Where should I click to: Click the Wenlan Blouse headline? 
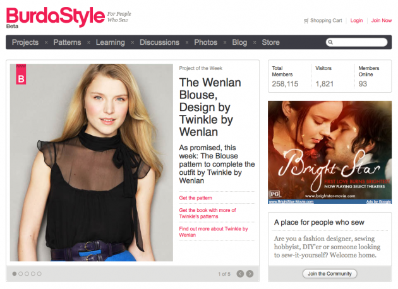210,107
